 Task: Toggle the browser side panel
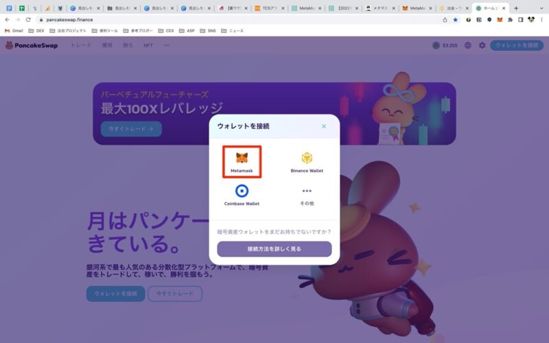click(x=521, y=20)
